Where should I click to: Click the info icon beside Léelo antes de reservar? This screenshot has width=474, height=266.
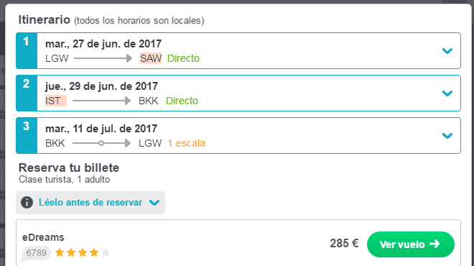point(27,203)
